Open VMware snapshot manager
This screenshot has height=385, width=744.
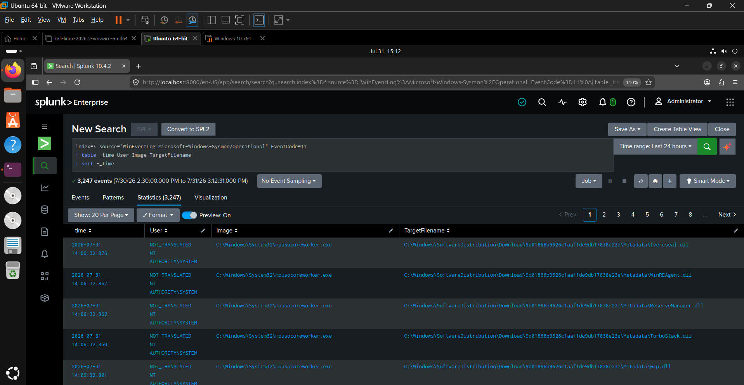(192, 20)
